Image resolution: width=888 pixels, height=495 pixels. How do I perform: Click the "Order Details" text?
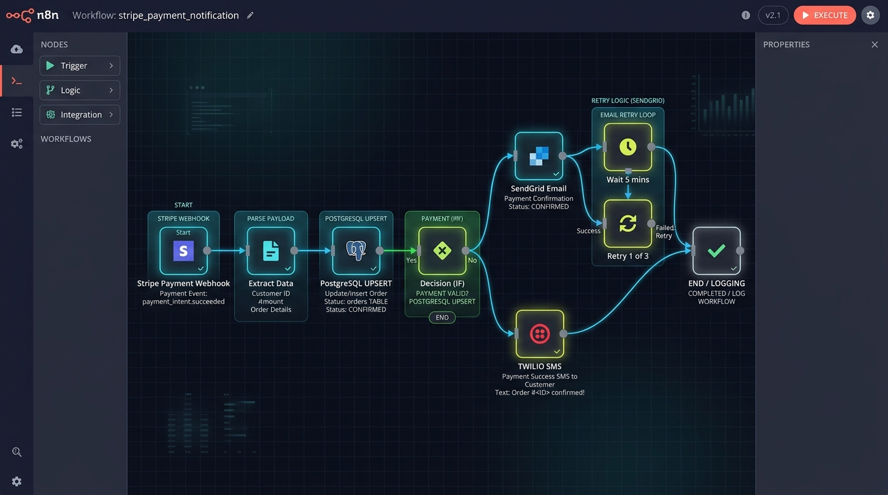point(271,309)
